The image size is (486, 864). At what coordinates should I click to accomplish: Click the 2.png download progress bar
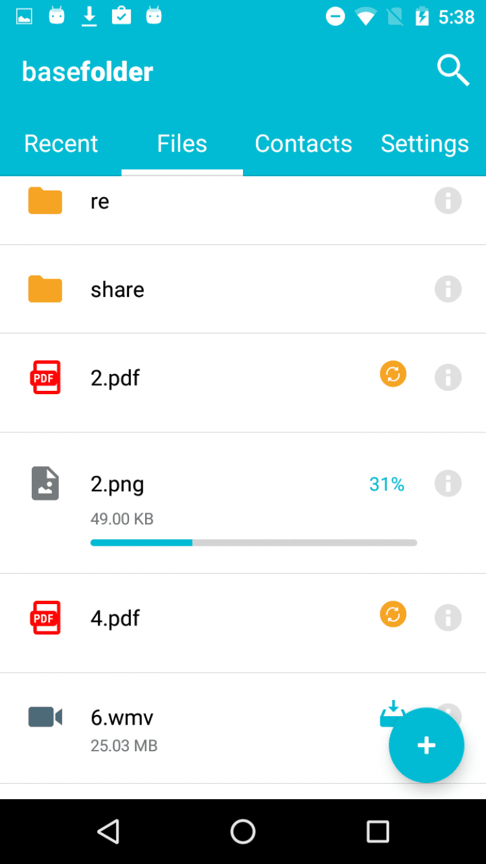coord(253,543)
